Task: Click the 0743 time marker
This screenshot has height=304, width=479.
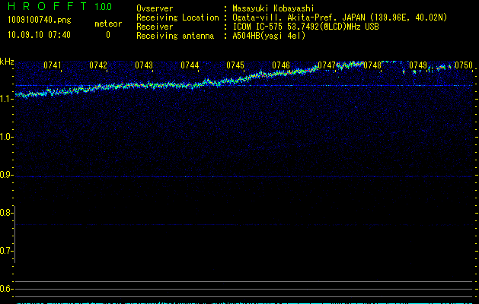Action: 144,65
